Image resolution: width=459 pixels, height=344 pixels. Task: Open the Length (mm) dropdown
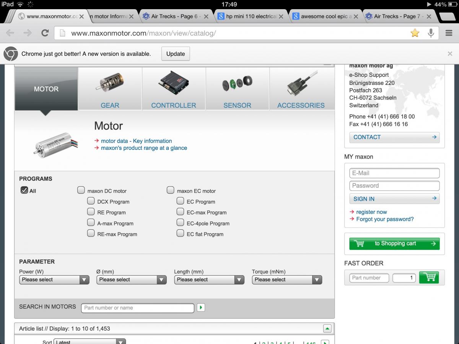tap(209, 280)
